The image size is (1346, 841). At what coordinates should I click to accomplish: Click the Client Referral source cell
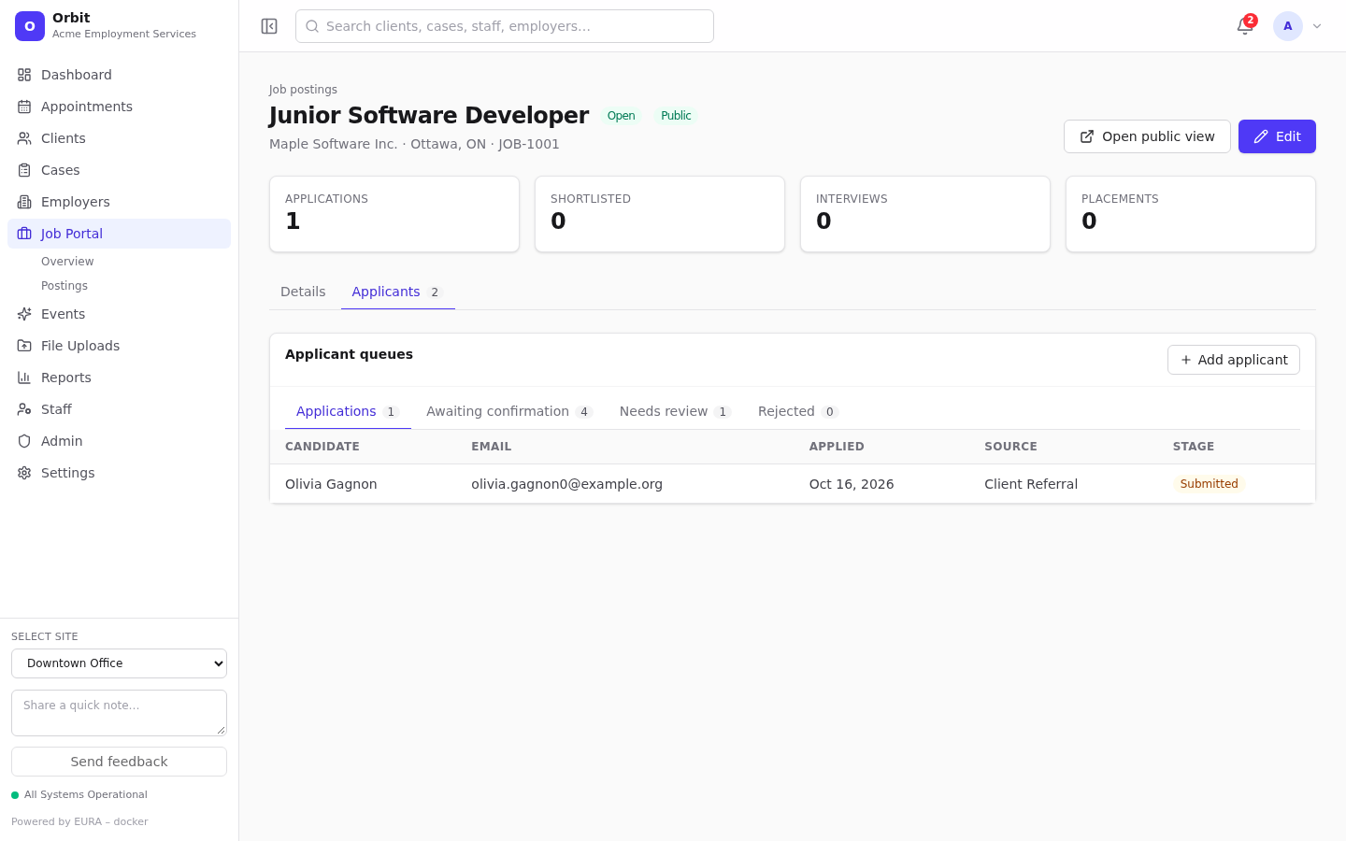pyautogui.click(x=1031, y=484)
